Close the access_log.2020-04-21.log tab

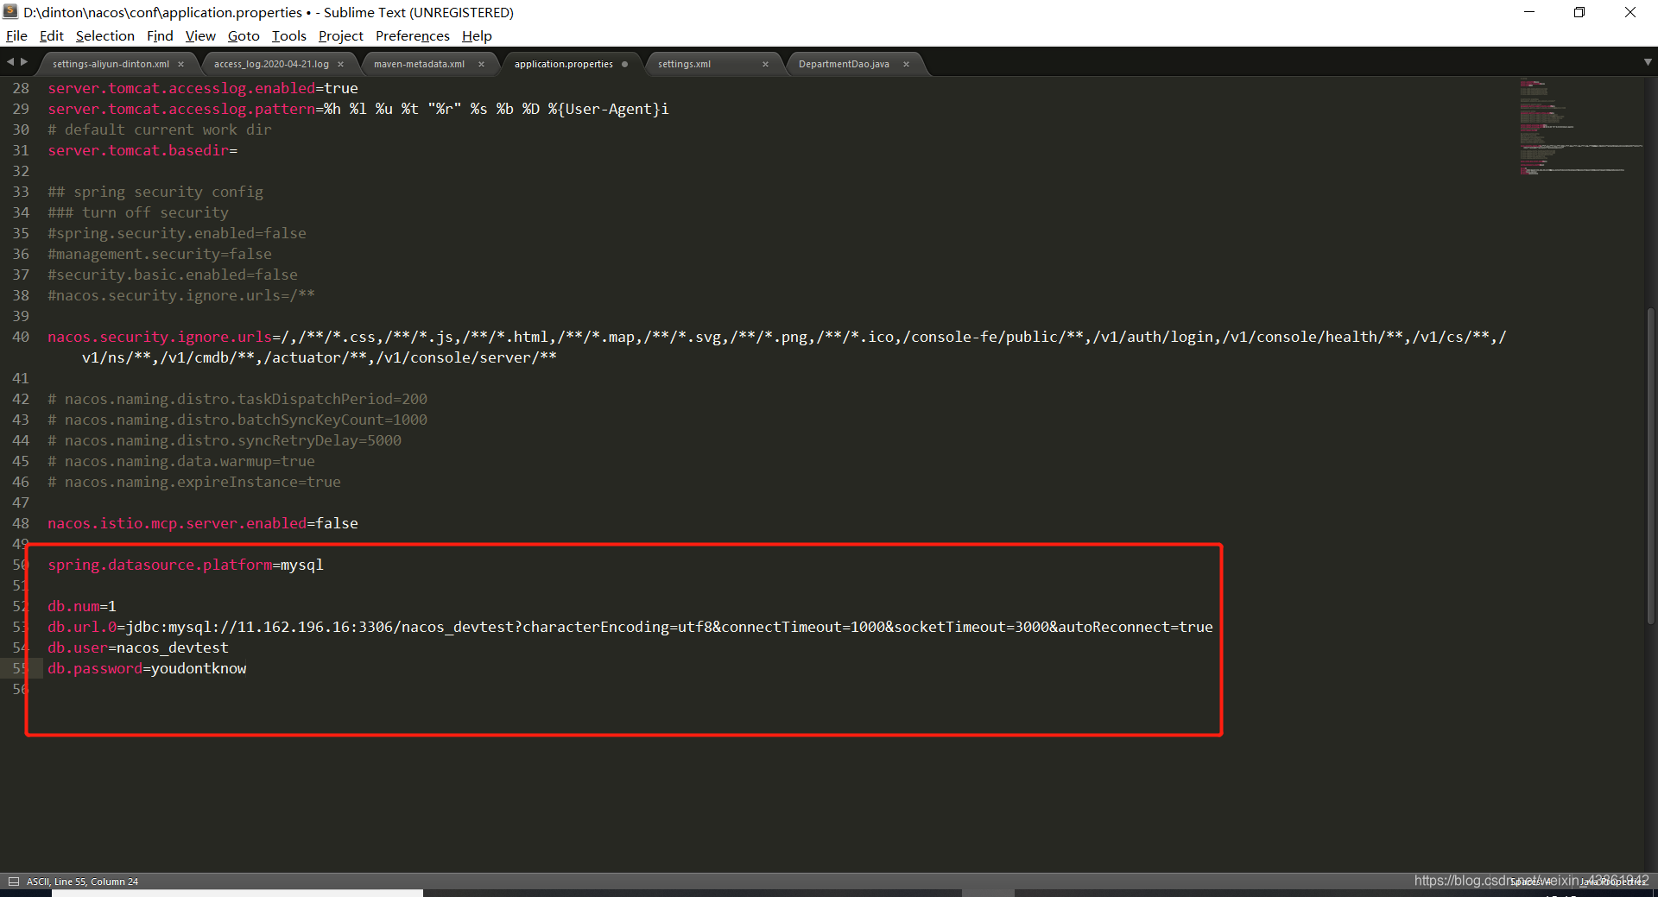(x=340, y=64)
